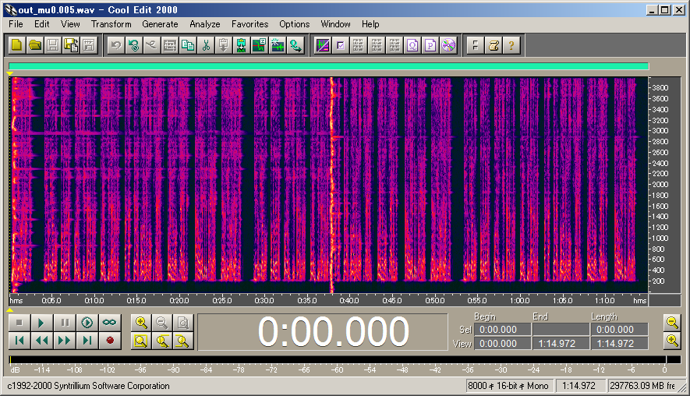Click the View Begin time field
The width and height of the screenshot is (690, 396).
502,344
